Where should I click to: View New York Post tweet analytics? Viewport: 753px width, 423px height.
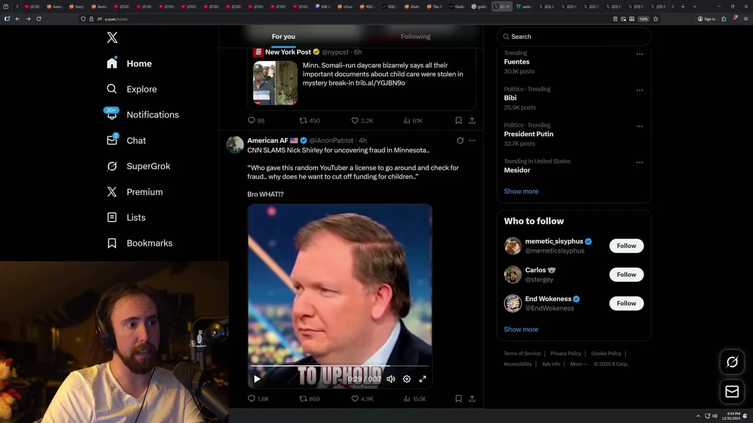413,120
